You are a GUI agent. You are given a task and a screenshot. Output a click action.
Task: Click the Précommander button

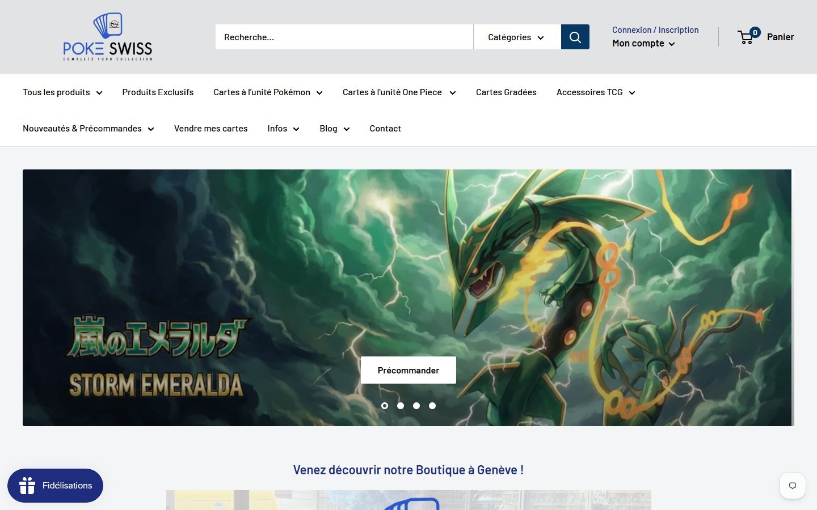(x=408, y=370)
